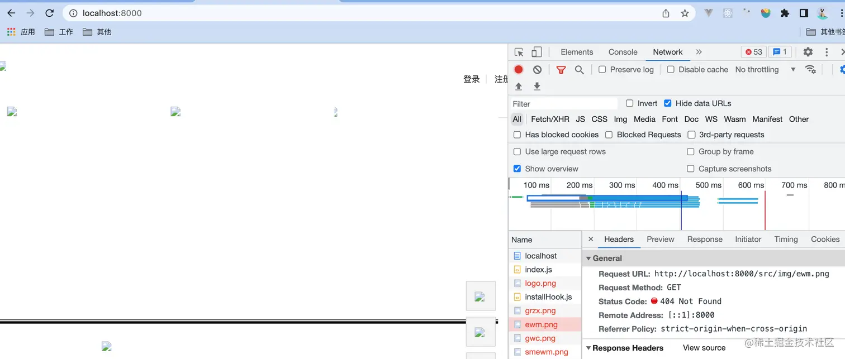The width and height of the screenshot is (845, 359).
Task: Close the request details pane
Action: point(591,239)
